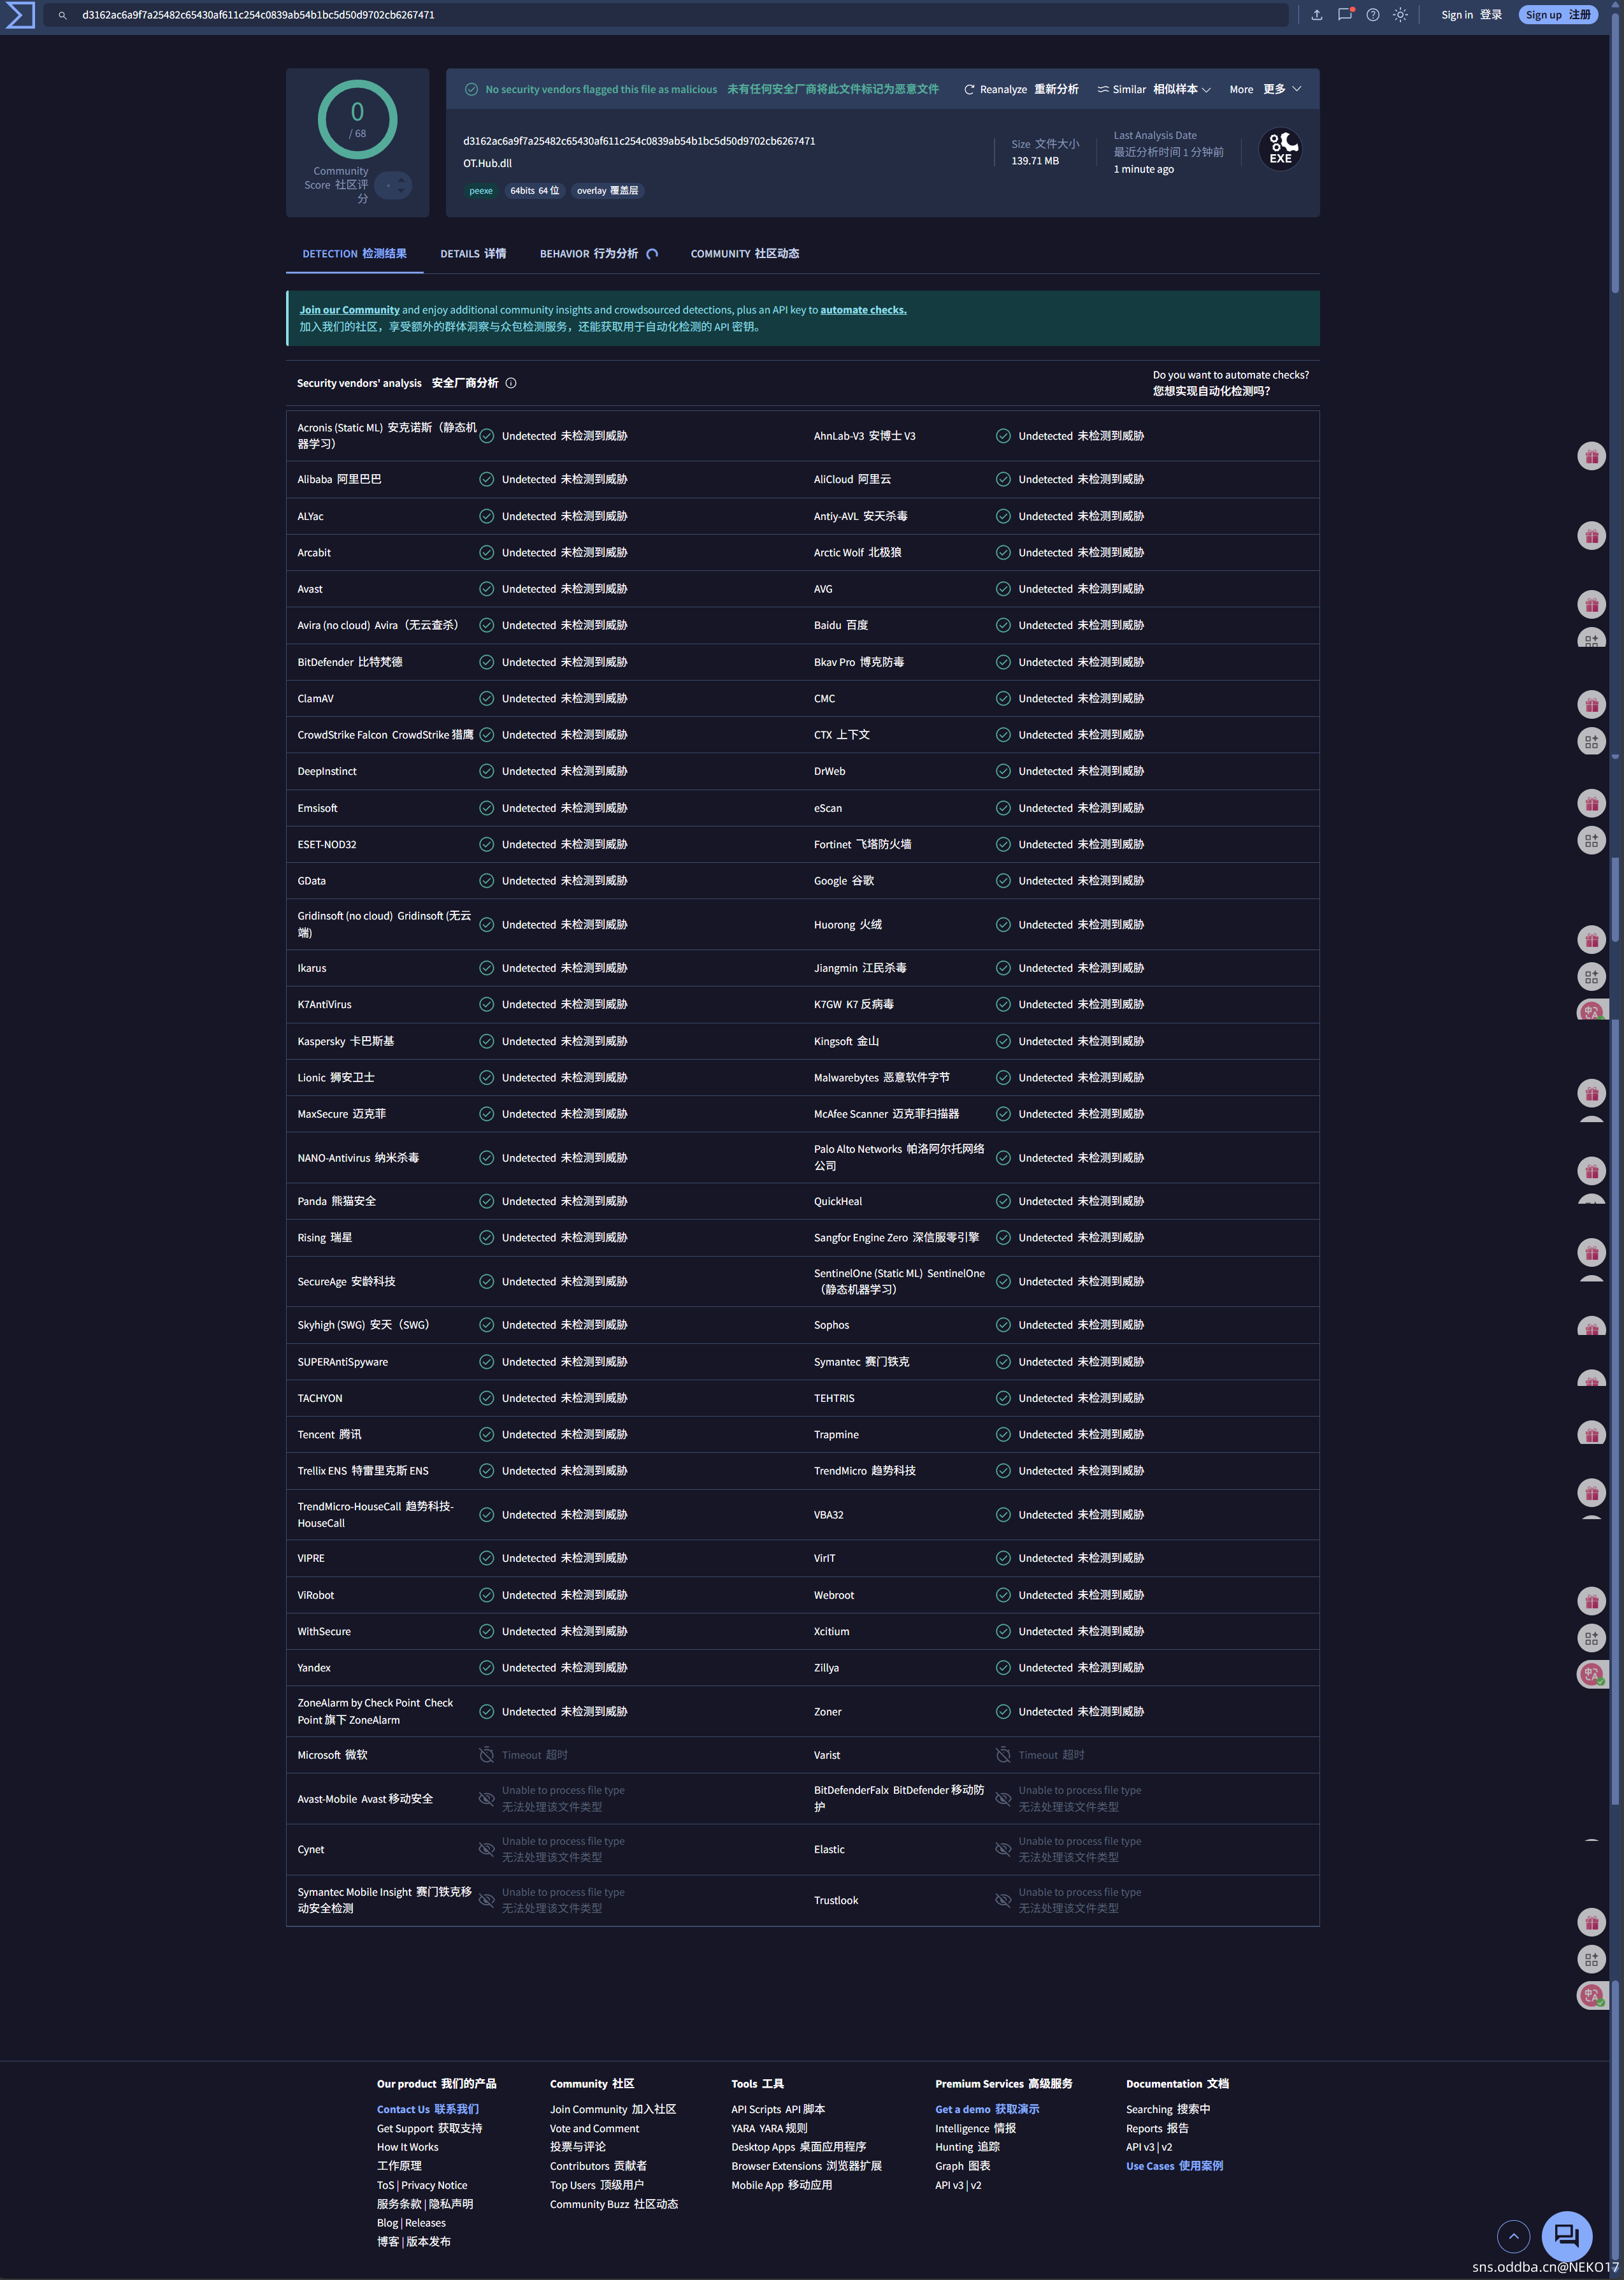Open Join Community footer link
The image size is (1624, 2280).
tap(613, 2109)
